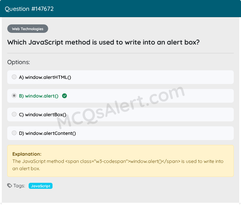The image size is (241, 212).
Task: Select radio button for option A window.alertHTML()
Action: pyautogui.click(x=14, y=77)
